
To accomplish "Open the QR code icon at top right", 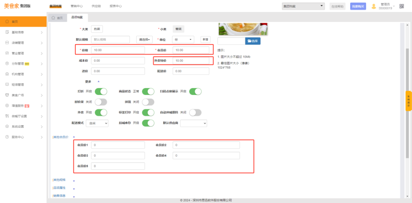I will (x=401, y=6).
